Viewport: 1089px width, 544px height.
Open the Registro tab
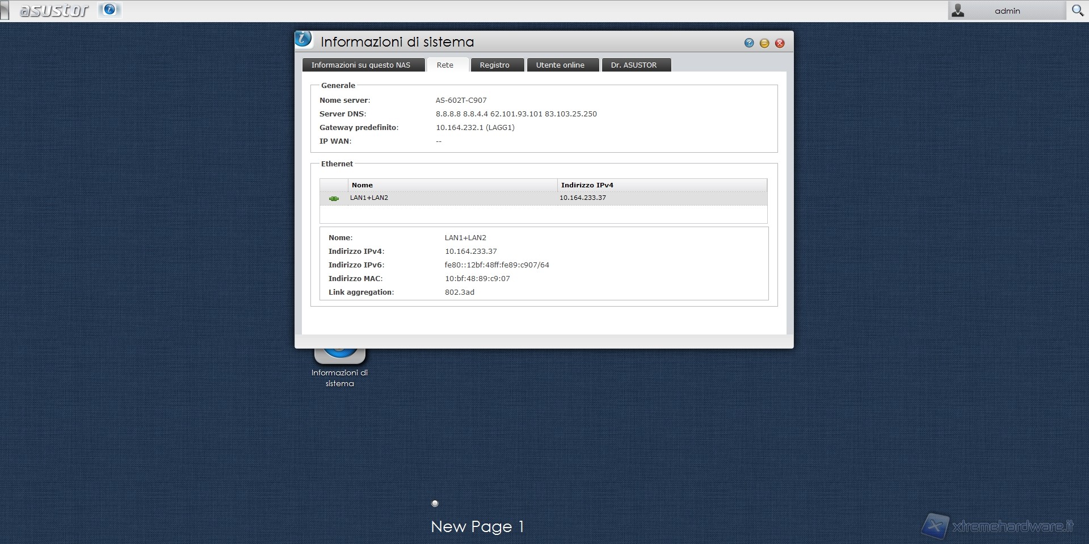[494, 65]
